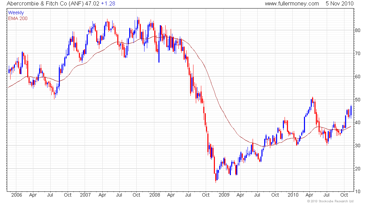The image size is (374, 204).
Task: Click the Jul label of year 2007
Action: pos(119,195)
